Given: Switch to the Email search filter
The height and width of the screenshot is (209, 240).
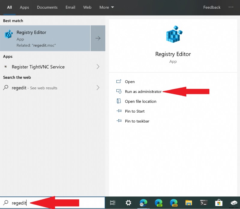Looking at the screenshot, I should (x=70, y=7).
